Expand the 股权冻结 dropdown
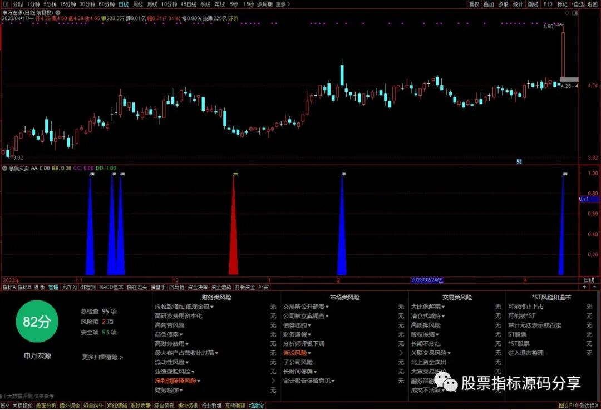The image size is (601, 410). 437,334
